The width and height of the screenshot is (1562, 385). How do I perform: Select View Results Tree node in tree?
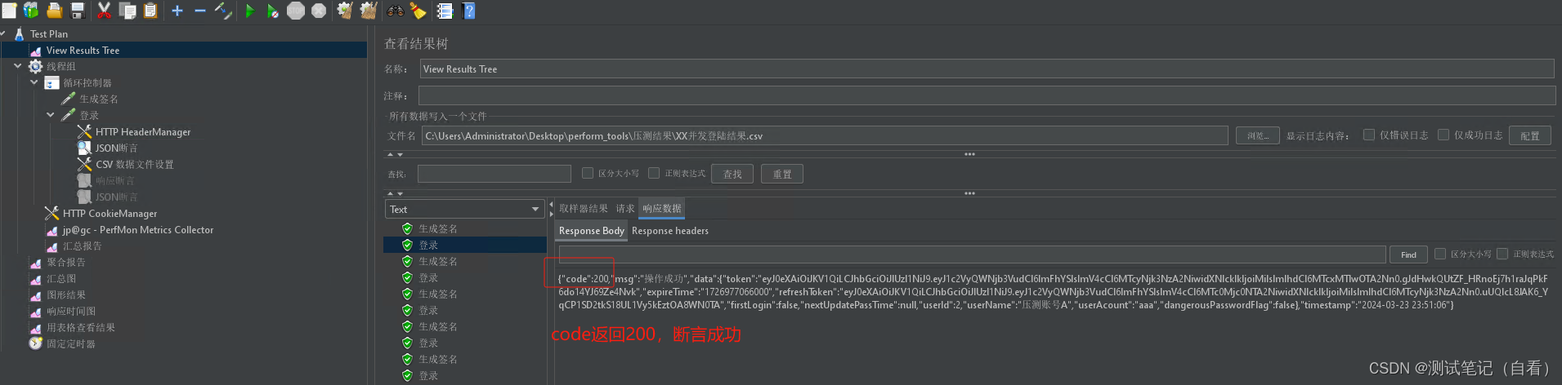[x=83, y=51]
